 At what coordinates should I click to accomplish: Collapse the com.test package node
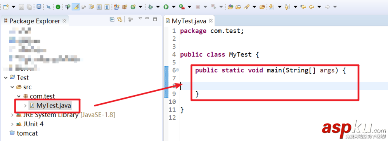coord(19,96)
